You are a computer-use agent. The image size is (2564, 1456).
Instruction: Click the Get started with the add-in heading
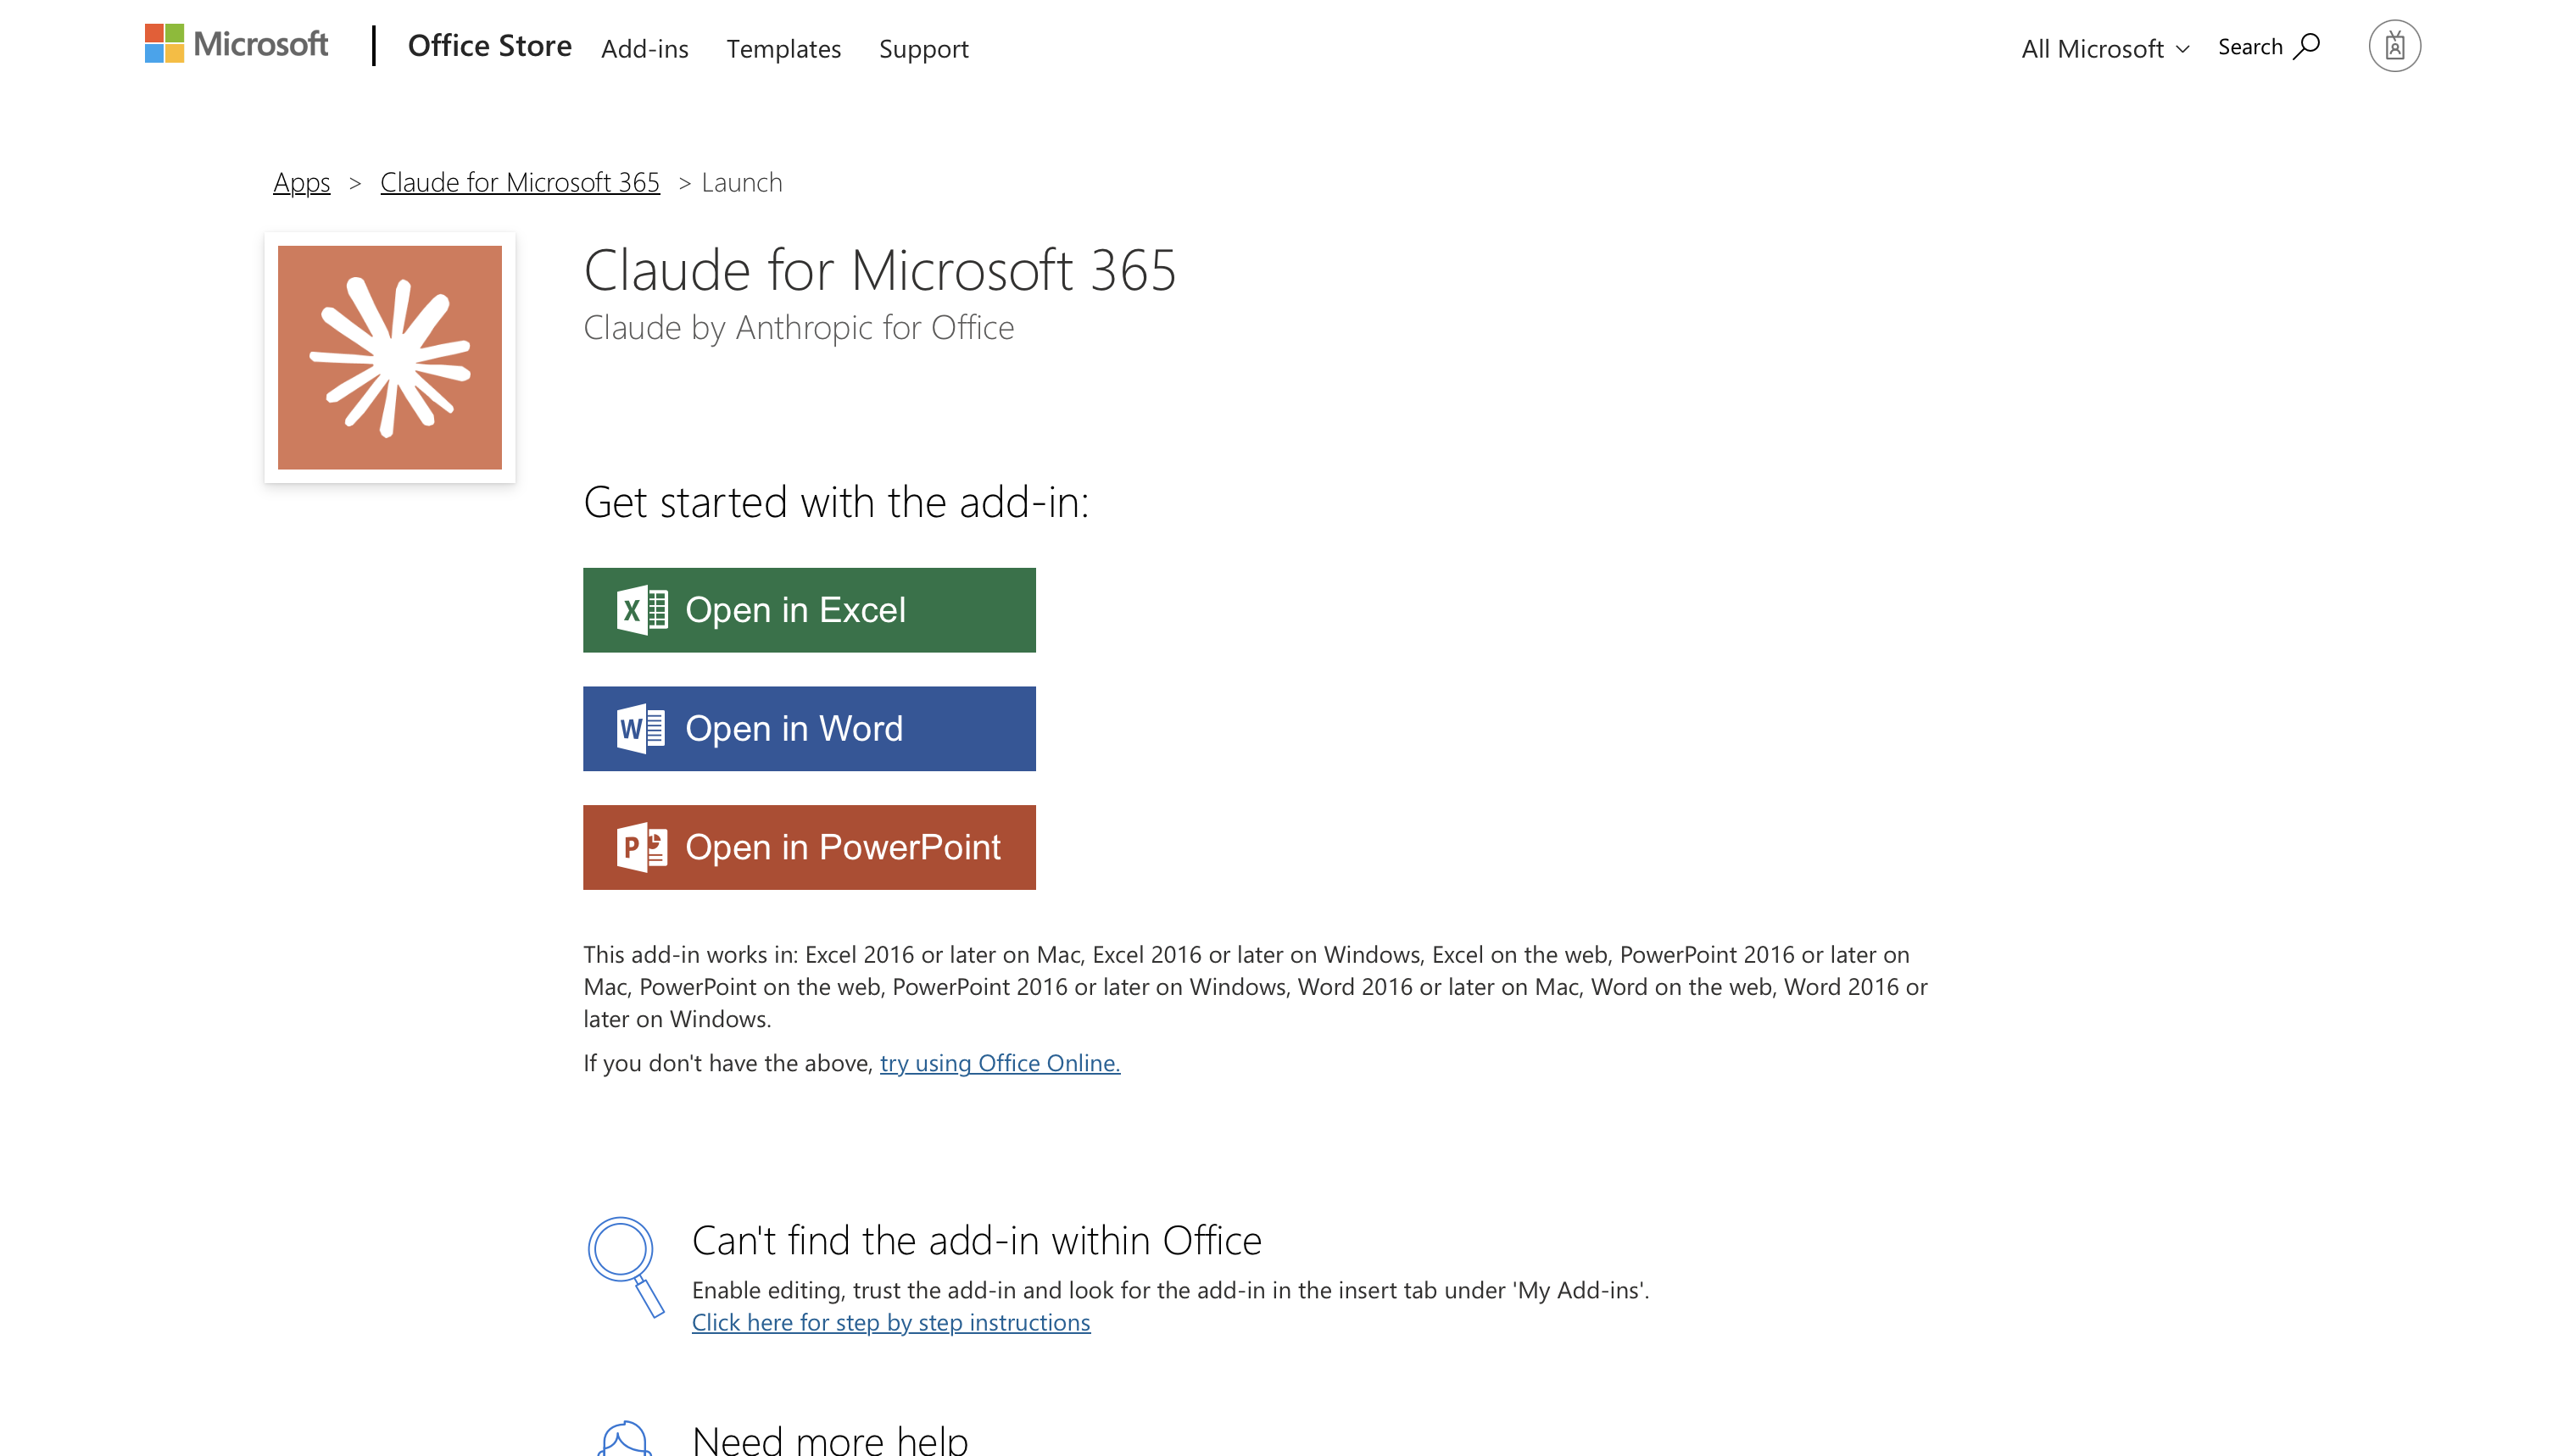point(836,502)
